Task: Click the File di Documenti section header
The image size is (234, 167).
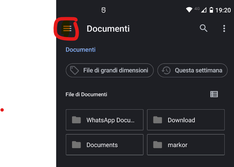Action: tap(86, 94)
